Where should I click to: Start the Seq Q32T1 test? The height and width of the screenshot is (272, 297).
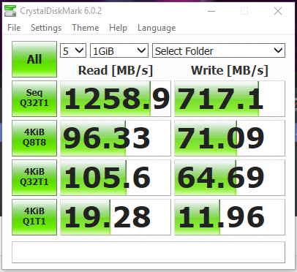(34, 99)
